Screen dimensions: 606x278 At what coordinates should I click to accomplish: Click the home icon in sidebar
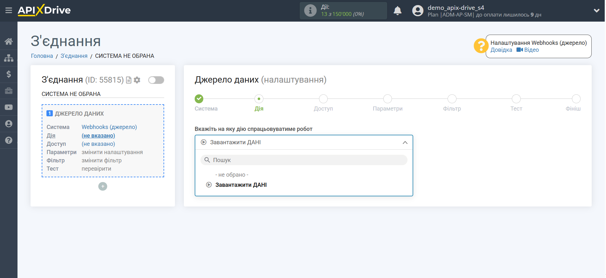pyautogui.click(x=9, y=41)
